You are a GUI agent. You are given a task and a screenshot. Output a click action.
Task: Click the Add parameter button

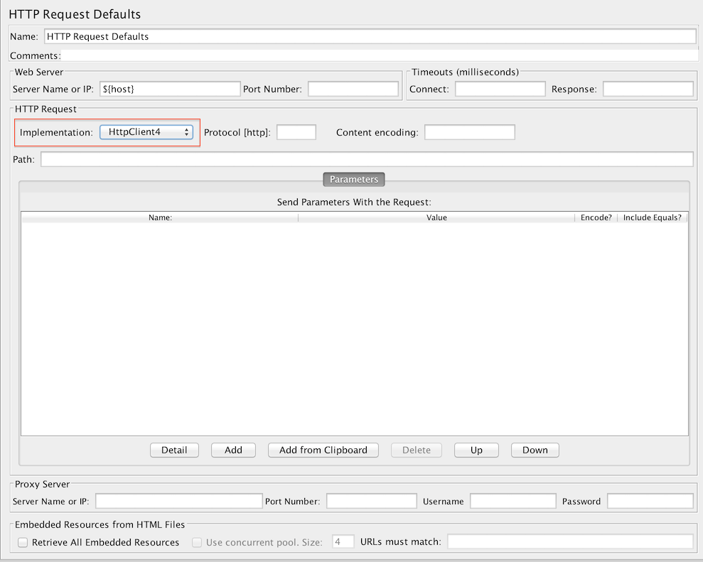[233, 450]
